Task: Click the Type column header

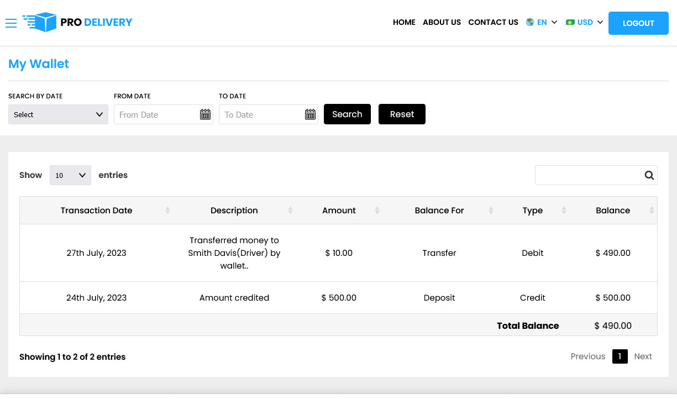Action: pos(533,211)
